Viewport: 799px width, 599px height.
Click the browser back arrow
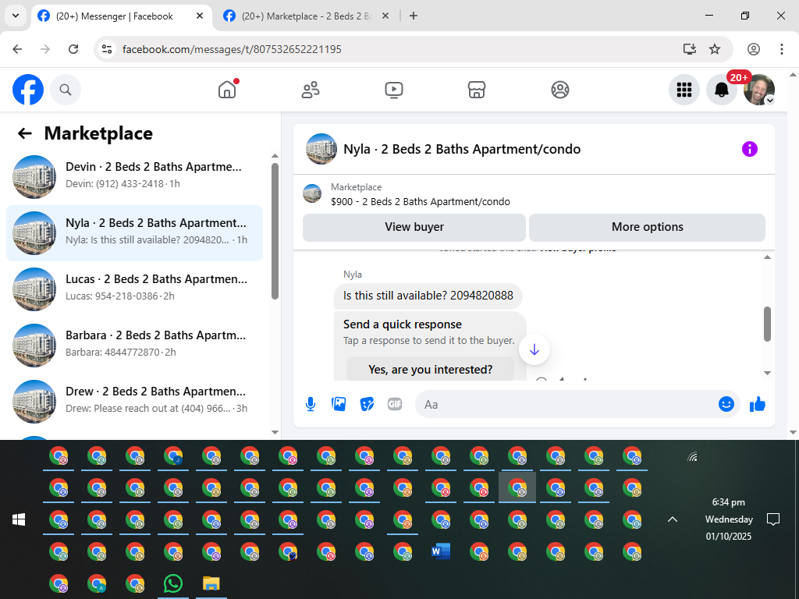click(x=17, y=49)
